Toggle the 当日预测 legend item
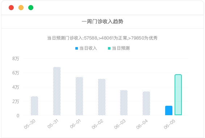This screenshot has width=205, height=138. (119, 48)
